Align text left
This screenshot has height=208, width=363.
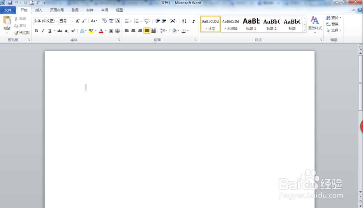point(127,30)
